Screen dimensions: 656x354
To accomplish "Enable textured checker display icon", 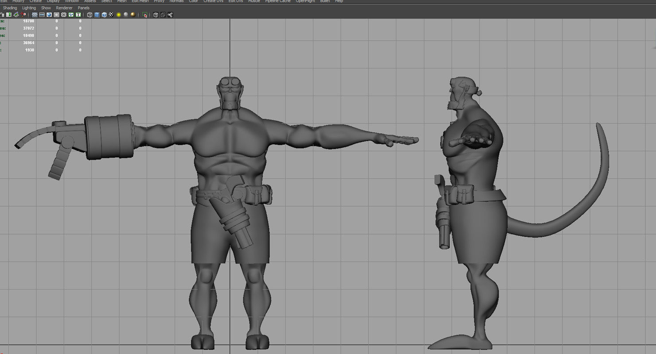I will [x=111, y=15].
